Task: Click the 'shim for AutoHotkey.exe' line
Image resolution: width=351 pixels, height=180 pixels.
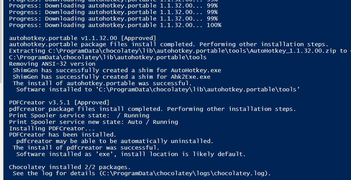Action: coord(117,70)
